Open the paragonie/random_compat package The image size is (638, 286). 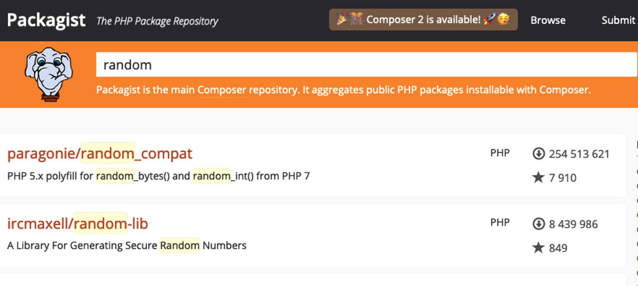(100, 153)
